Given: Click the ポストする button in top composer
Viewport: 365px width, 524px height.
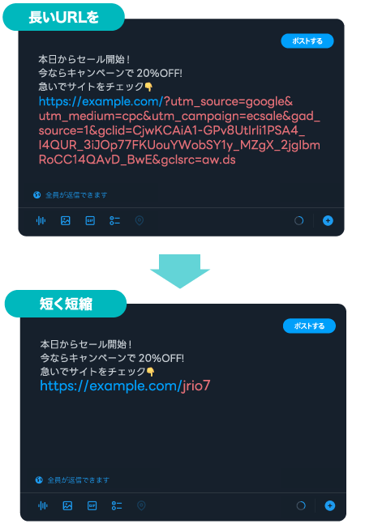Looking at the screenshot, I should [x=307, y=40].
